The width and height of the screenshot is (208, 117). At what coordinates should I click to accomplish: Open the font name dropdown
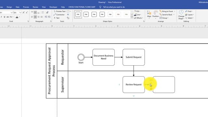point(12,12)
